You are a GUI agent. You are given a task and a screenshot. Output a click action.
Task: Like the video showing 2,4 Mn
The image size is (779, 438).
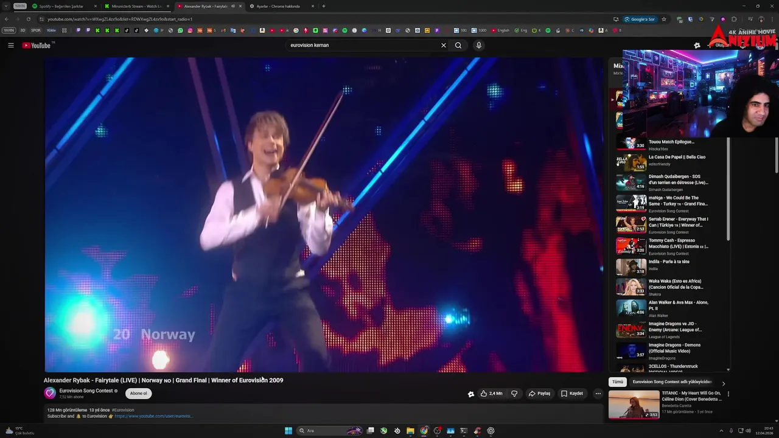492,394
